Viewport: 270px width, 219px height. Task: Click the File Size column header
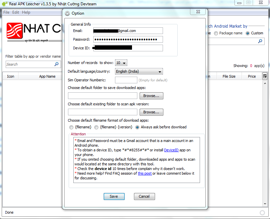pos(229,76)
